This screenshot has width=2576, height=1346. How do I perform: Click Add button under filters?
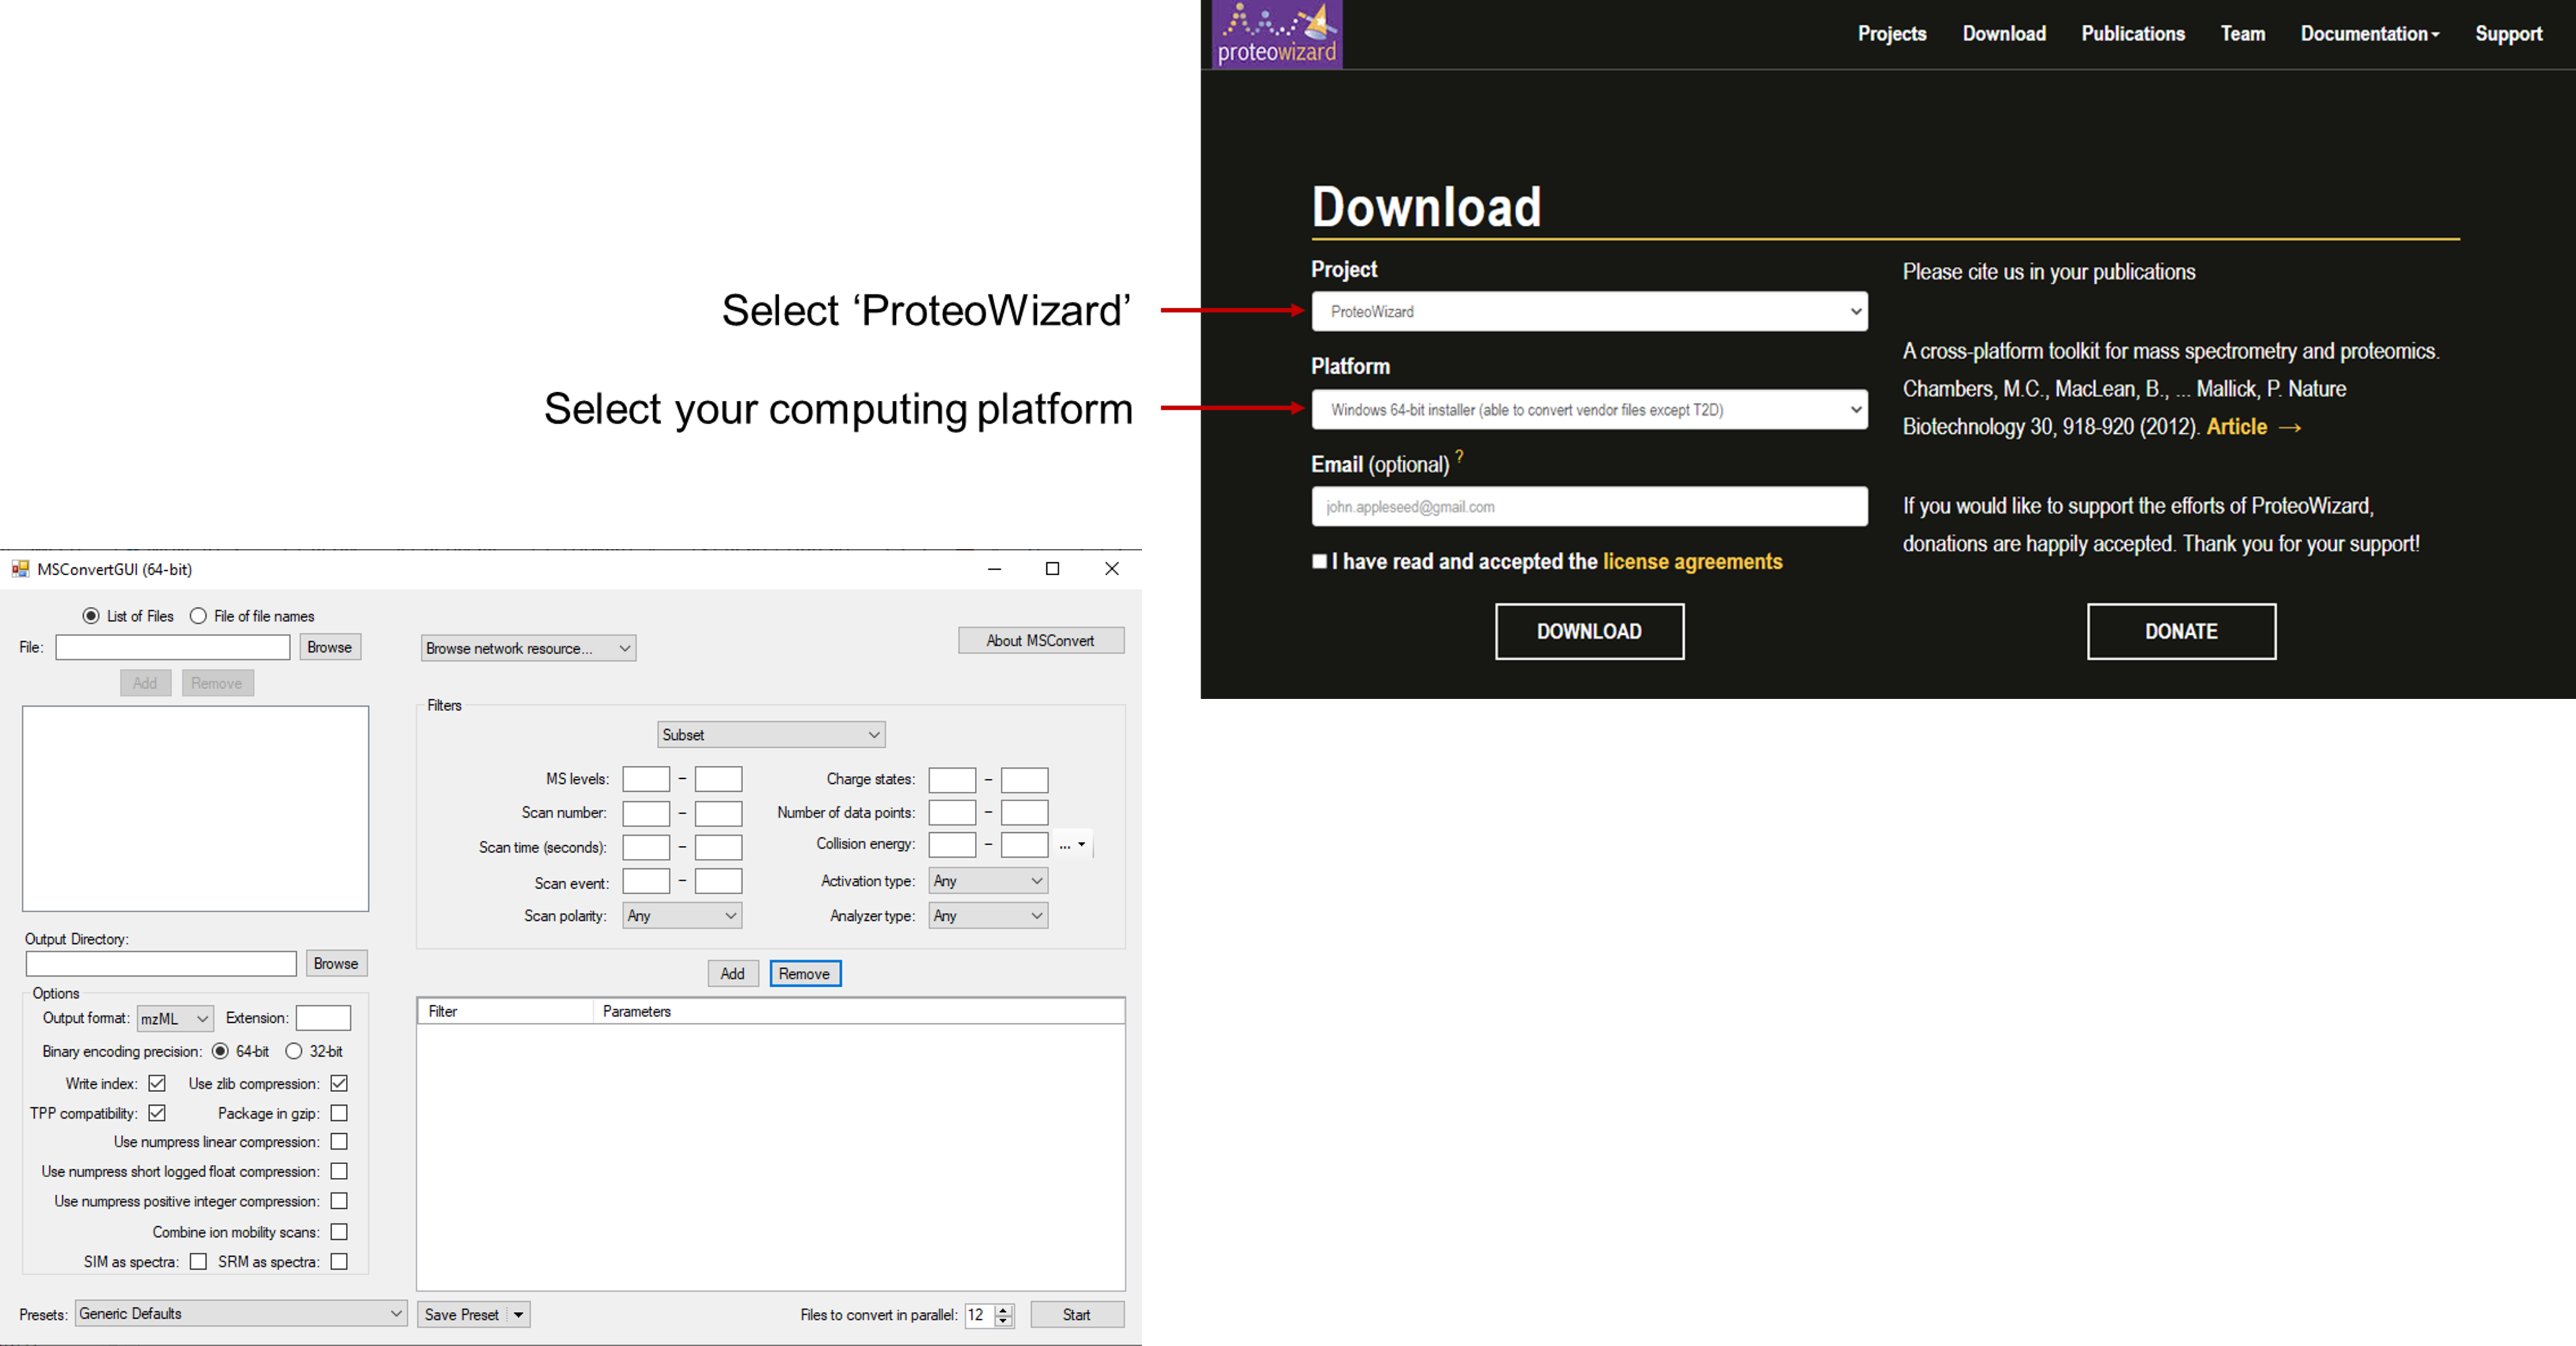pyautogui.click(x=732, y=973)
